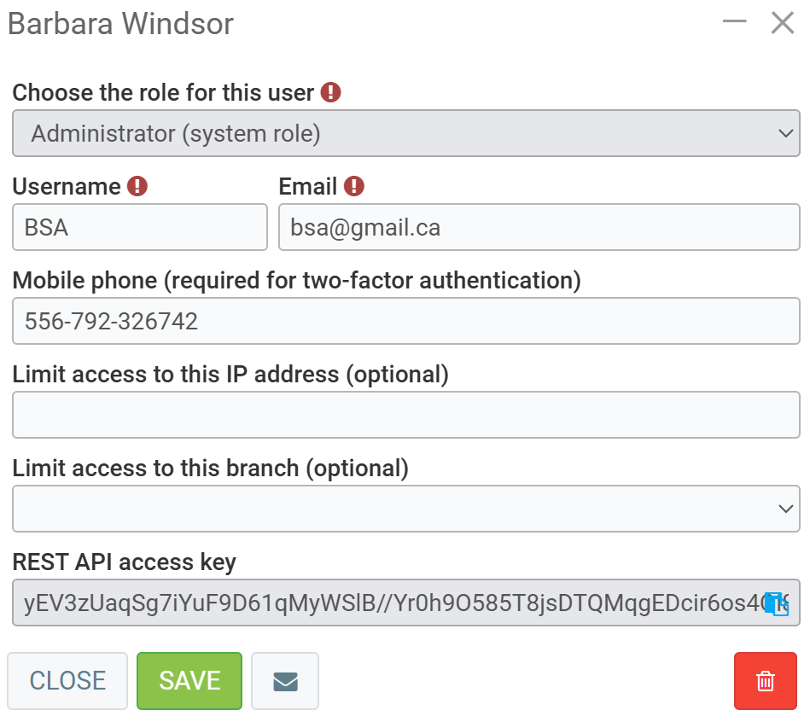
Task: Click required indicator next to Username
Action: click(x=137, y=186)
